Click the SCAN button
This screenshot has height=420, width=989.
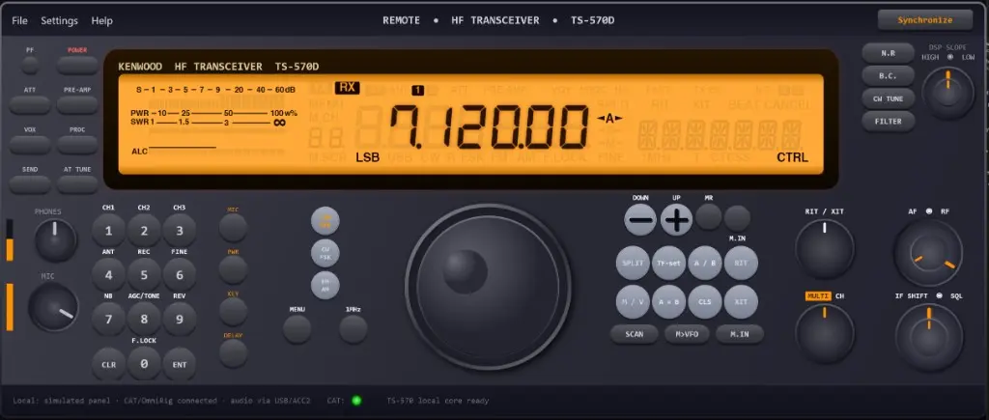click(635, 334)
